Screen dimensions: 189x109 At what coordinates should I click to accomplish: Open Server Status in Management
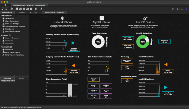[x=10, y=18]
